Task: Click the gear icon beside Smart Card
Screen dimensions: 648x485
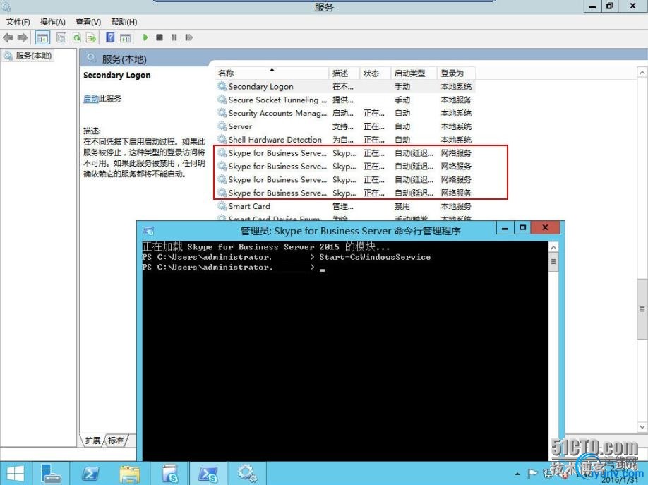Action: pos(222,206)
